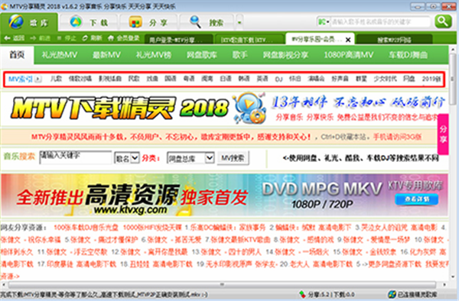Image resolution: width=459 pixels, height=301 pixels.
Task: Open link 18.丑娃娃 高清电影下载
Action: (157, 264)
